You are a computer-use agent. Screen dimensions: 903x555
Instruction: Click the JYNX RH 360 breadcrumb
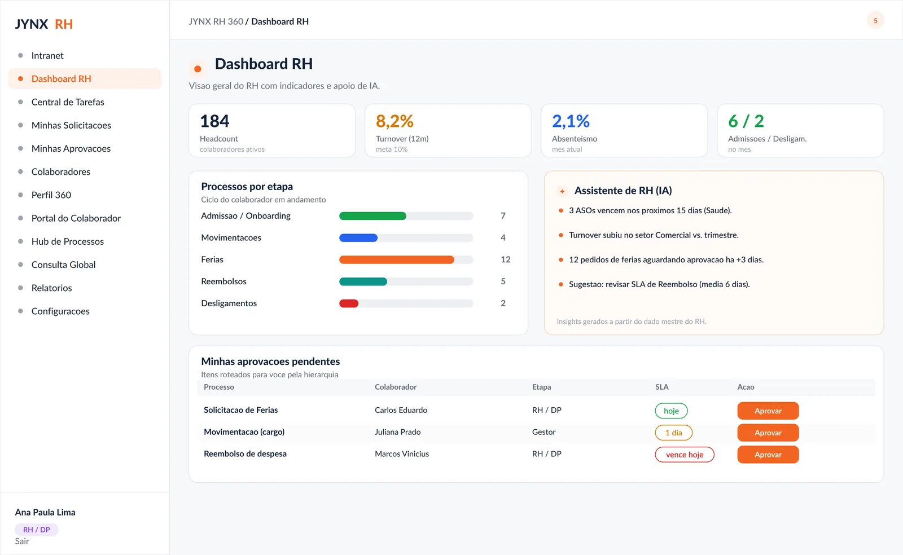(x=216, y=21)
